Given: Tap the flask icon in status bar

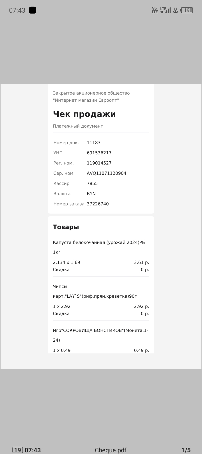Looking at the screenshot, I should click(176, 10).
